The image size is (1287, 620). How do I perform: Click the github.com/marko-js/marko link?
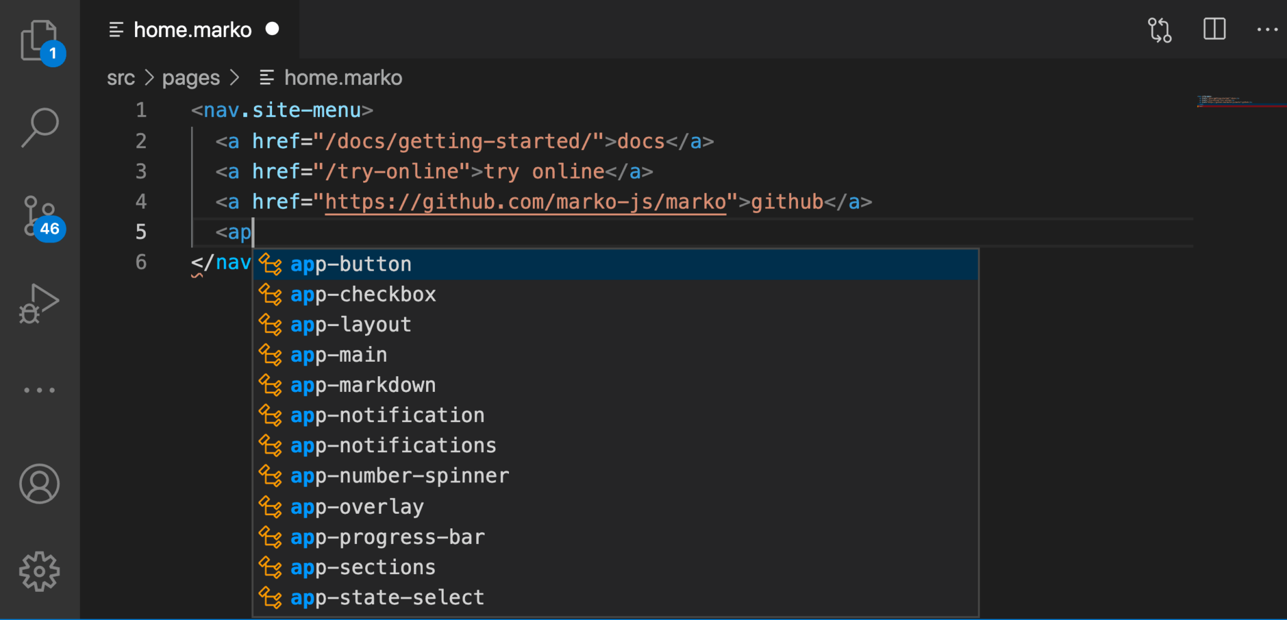click(525, 201)
